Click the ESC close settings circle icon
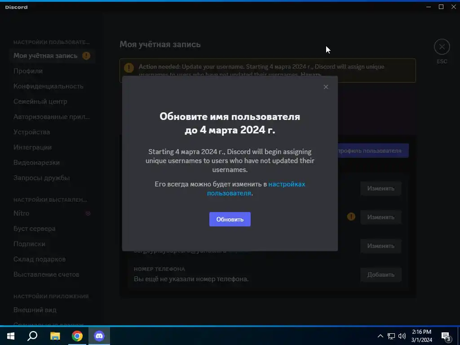The height and width of the screenshot is (345, 460). click(x=442, y=47)
